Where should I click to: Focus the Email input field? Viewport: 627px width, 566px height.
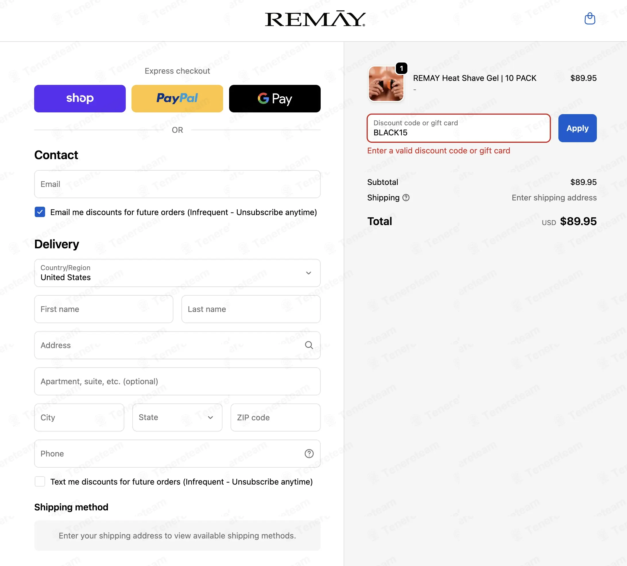177,184
